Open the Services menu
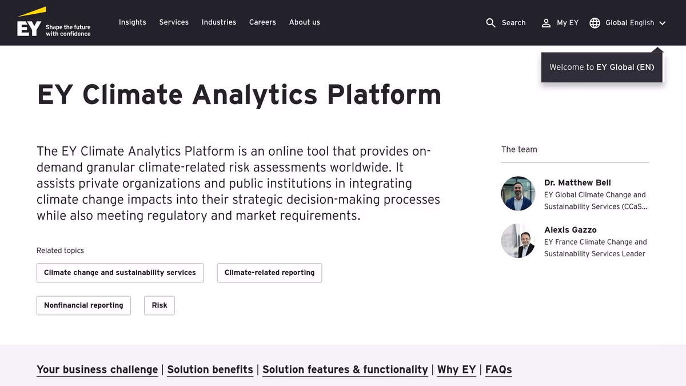The width and height of the screenshot is (686, 386). click(x=174, y=22)
